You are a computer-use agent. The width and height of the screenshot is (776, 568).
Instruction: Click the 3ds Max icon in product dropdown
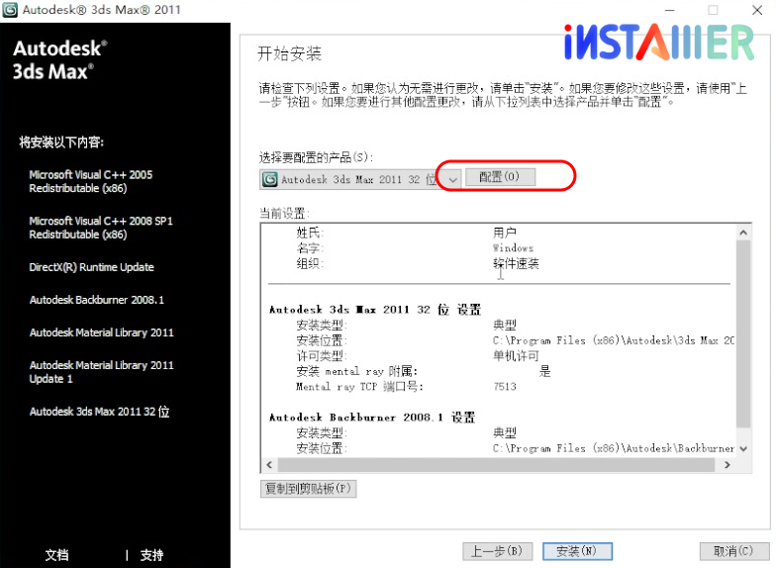[x=270, y=179]
